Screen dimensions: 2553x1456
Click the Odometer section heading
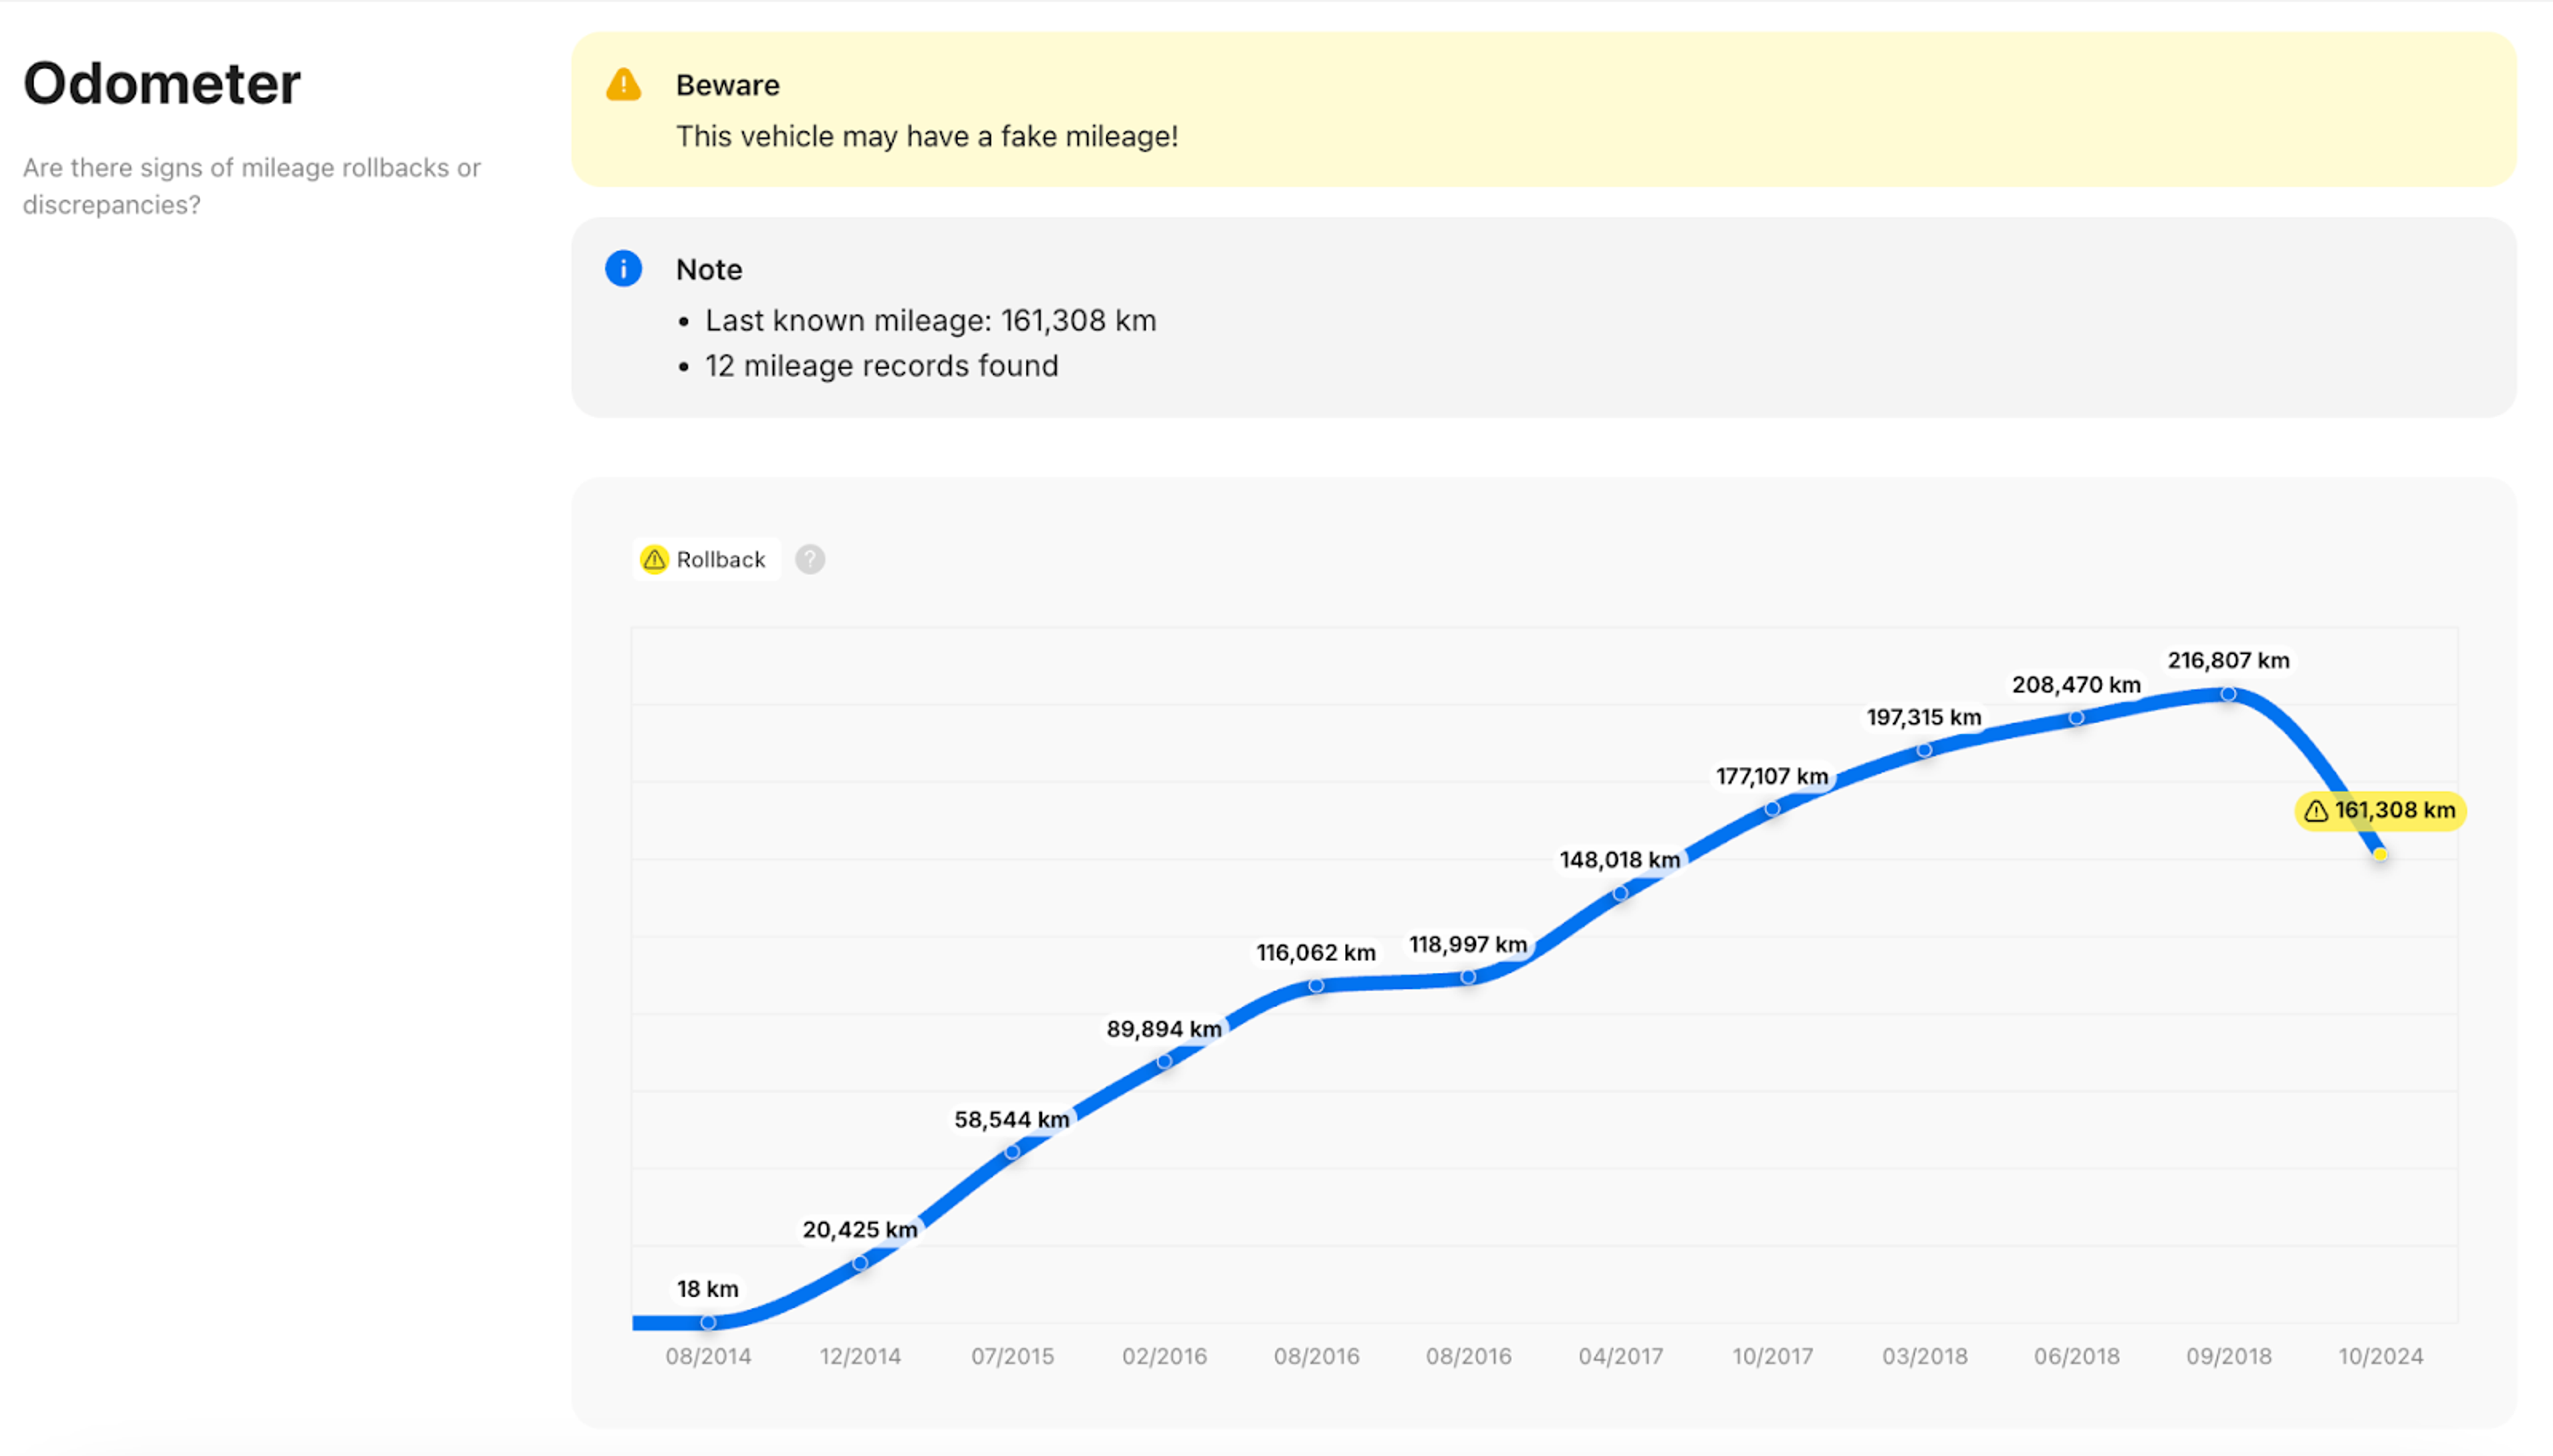point(162,83)
